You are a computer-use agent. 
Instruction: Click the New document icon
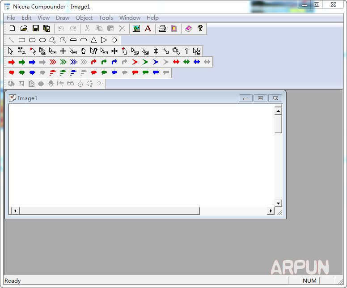[x=12, y=29]
